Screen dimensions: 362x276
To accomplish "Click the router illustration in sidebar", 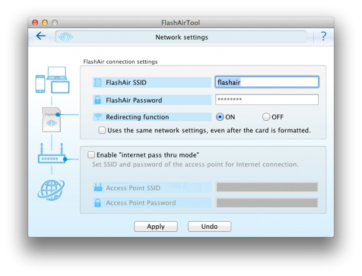I will click(x=53, y=153).
